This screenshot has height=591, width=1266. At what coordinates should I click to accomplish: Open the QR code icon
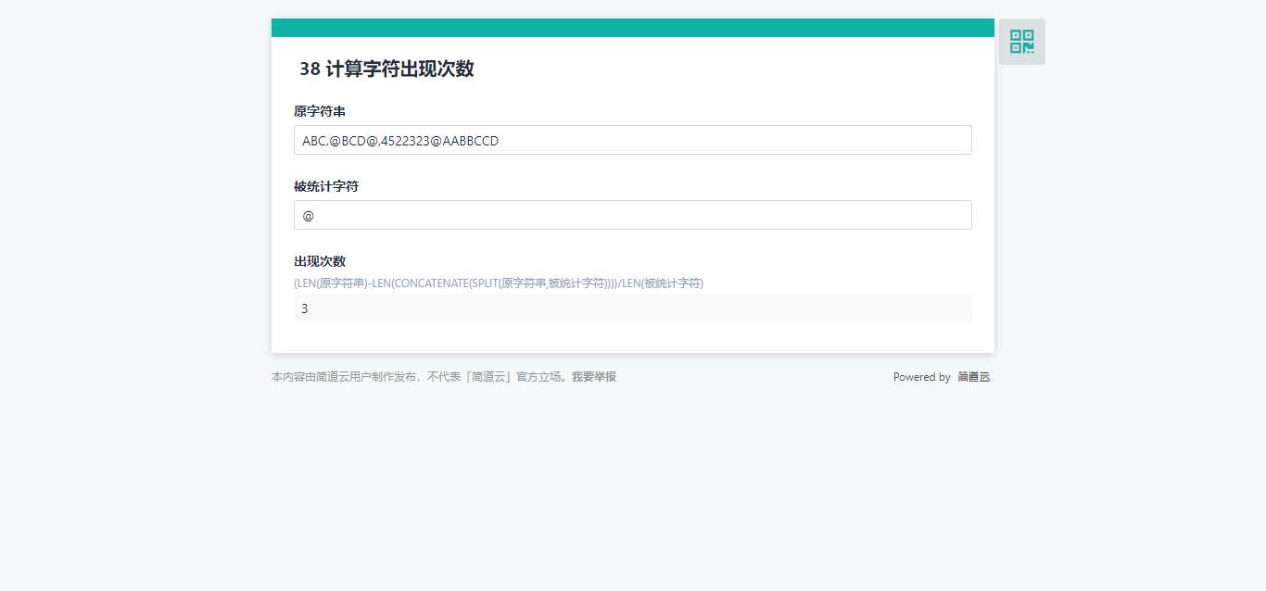[x=1021, y=42]
